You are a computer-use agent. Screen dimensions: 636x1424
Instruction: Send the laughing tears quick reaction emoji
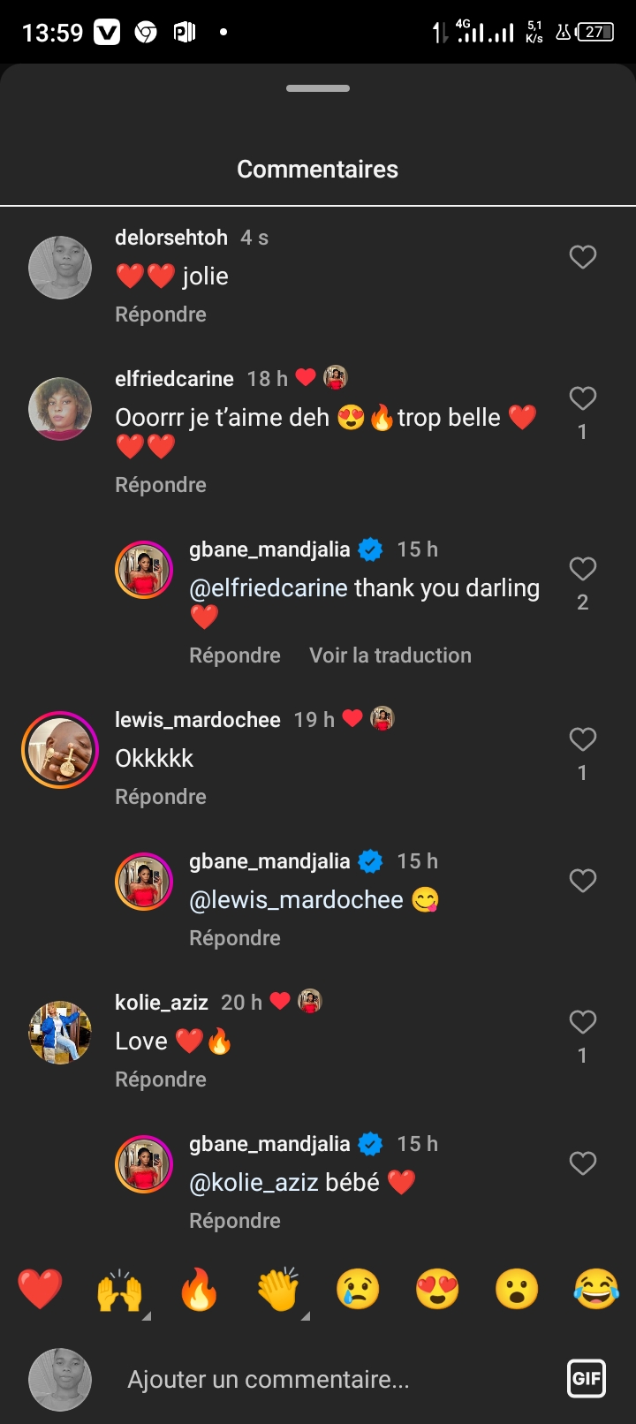coord(596,1289)
